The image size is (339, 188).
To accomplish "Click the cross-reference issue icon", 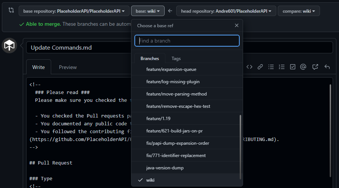I will [315, 67].
